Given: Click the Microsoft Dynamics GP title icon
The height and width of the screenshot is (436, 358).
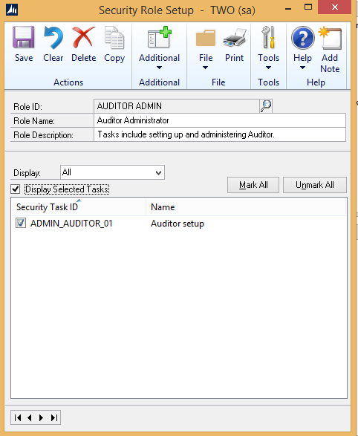Looking at the screenshot, I should (12, 10).
